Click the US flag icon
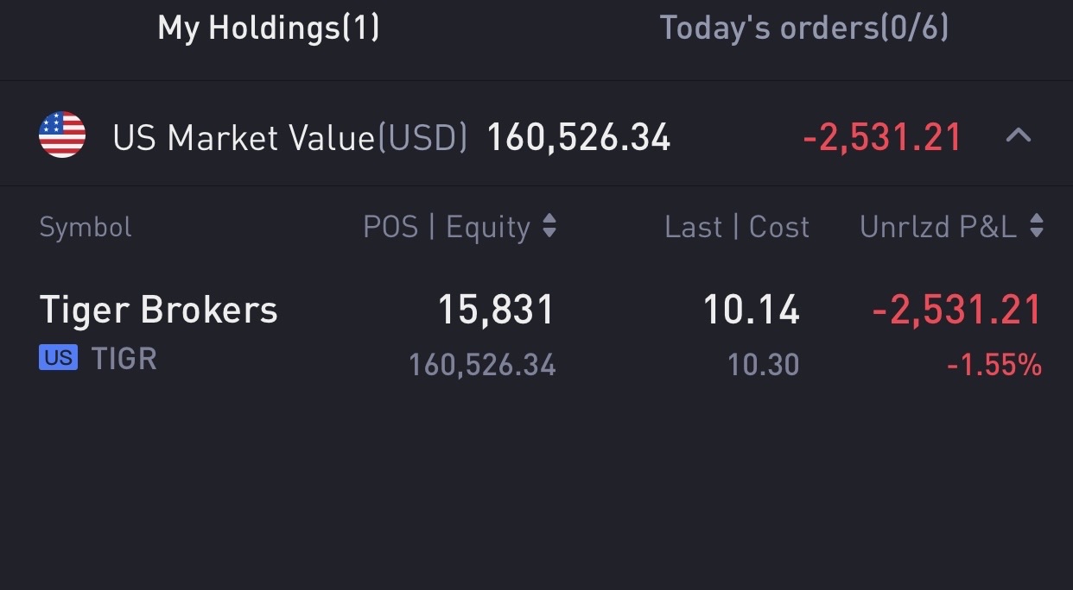Image resolution: width=1073 pixels, height=590 pixels. point(62,135)
